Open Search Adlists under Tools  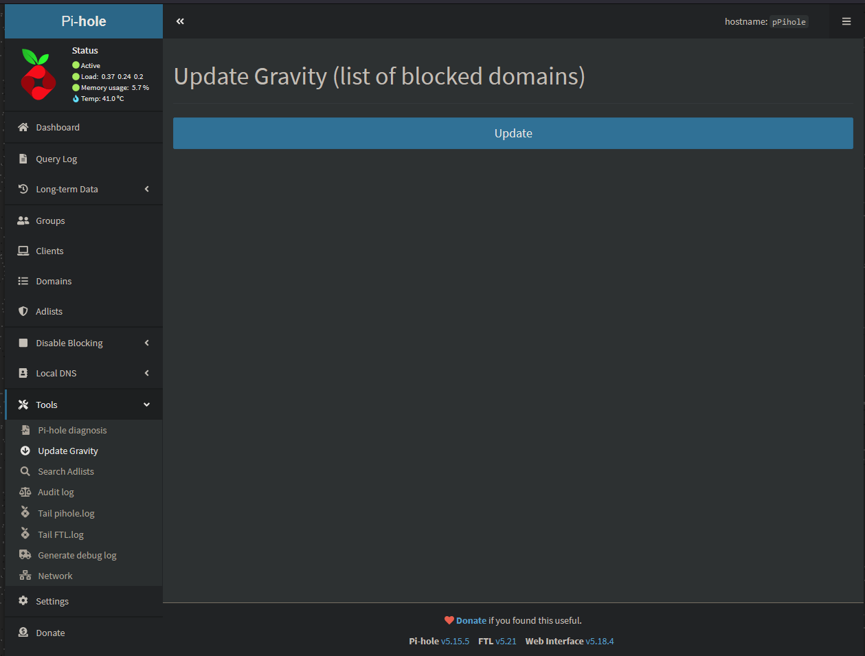pyautogui.click(x=66, y=471)
